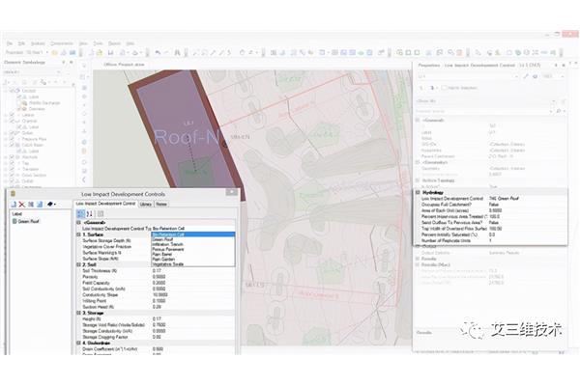Toggle the Catch Basin layer checkbox

point(13,145)
